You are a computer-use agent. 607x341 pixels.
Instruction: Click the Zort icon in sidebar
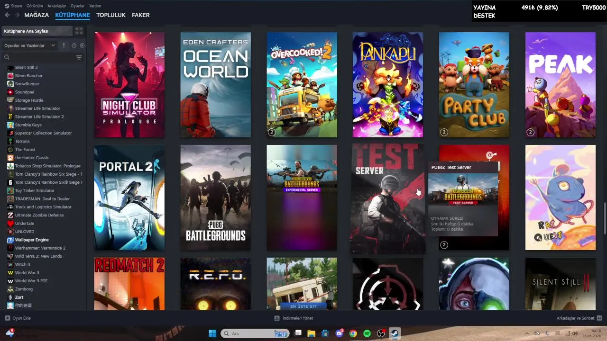[x=10, y=297]
